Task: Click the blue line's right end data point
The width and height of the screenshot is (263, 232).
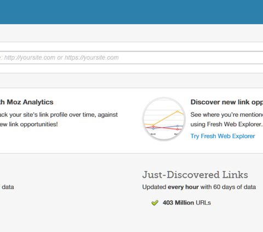Action: tap(178, 126)
